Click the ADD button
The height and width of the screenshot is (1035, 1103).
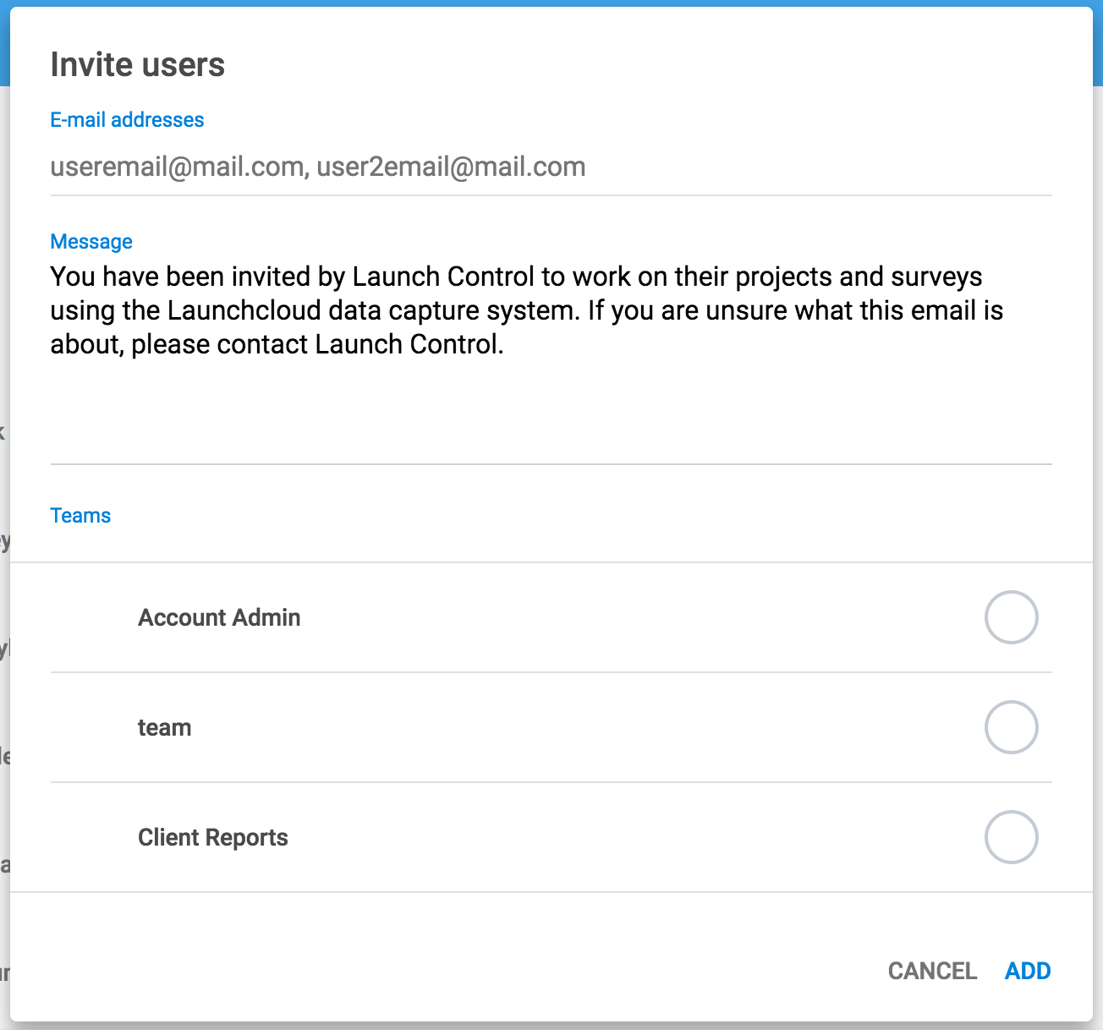pyautogui.click(x=1027, y=971)
